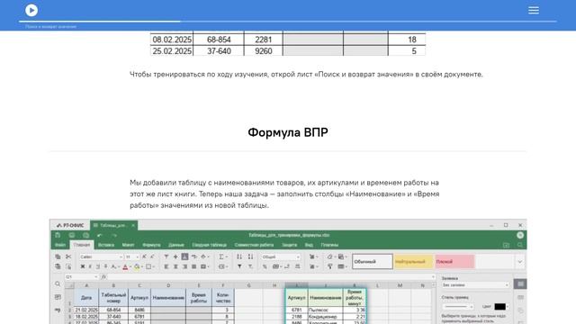Click the Undo arrow
This screenshot has width=576, height=324.
[100, 235]
